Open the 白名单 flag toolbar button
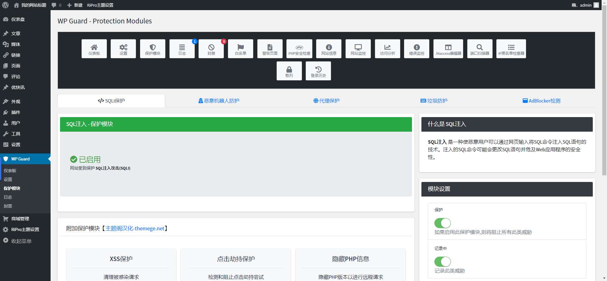The image size is (607, 281). click(241, 49)
